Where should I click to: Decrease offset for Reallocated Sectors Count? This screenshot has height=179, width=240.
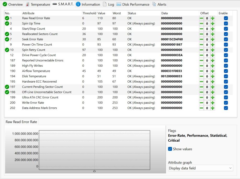201,34
